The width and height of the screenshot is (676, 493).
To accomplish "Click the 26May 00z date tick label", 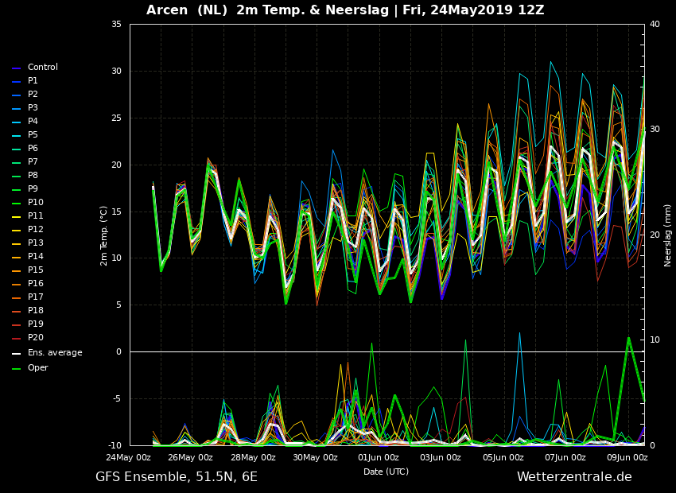I will tap(190, 457).
